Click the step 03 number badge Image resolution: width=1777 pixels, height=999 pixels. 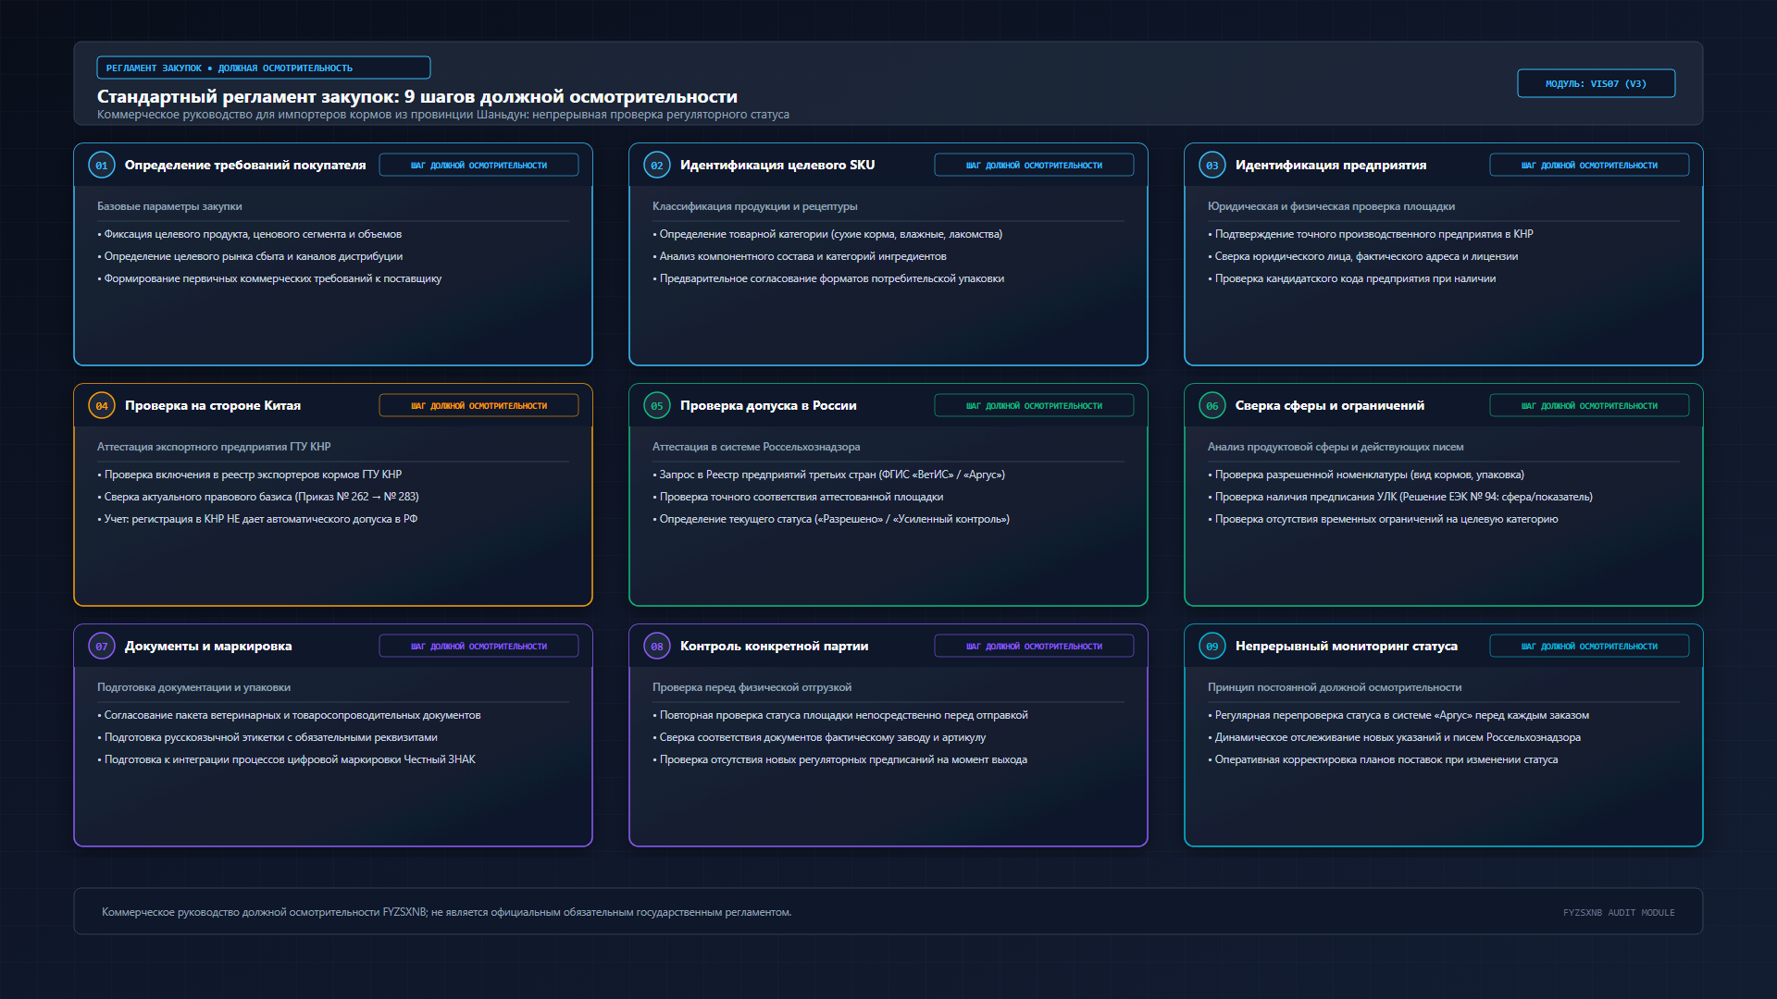point(1212,166)
